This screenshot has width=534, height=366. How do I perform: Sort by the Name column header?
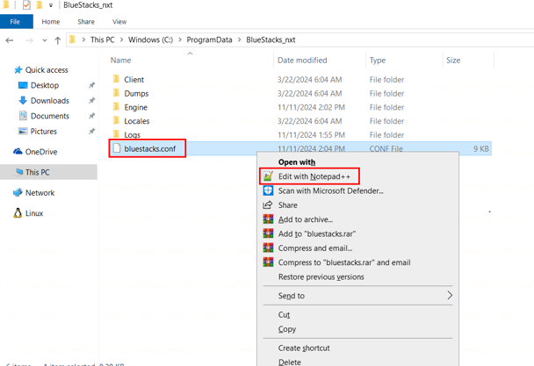[120, 61]
